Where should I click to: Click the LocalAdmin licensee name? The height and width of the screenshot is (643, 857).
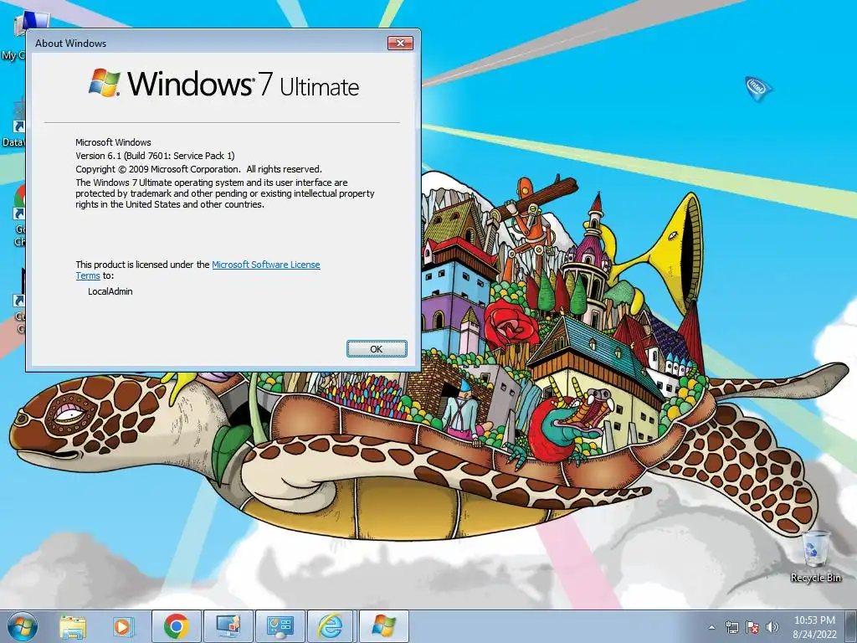click(x=110, y=291)
